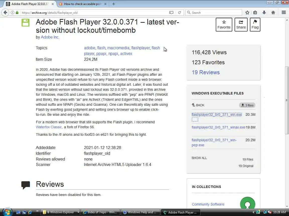
Task: Select the Identifier value flashplayer_old
Action: (x=97, y=153)
